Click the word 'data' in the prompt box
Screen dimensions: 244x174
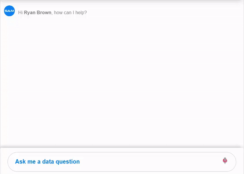(48, 162)
